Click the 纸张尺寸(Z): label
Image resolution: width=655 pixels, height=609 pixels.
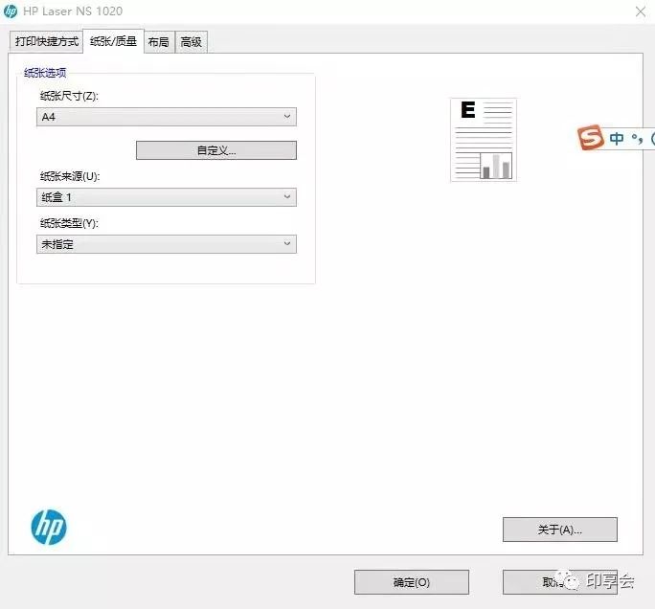click(x=69, y=96)
